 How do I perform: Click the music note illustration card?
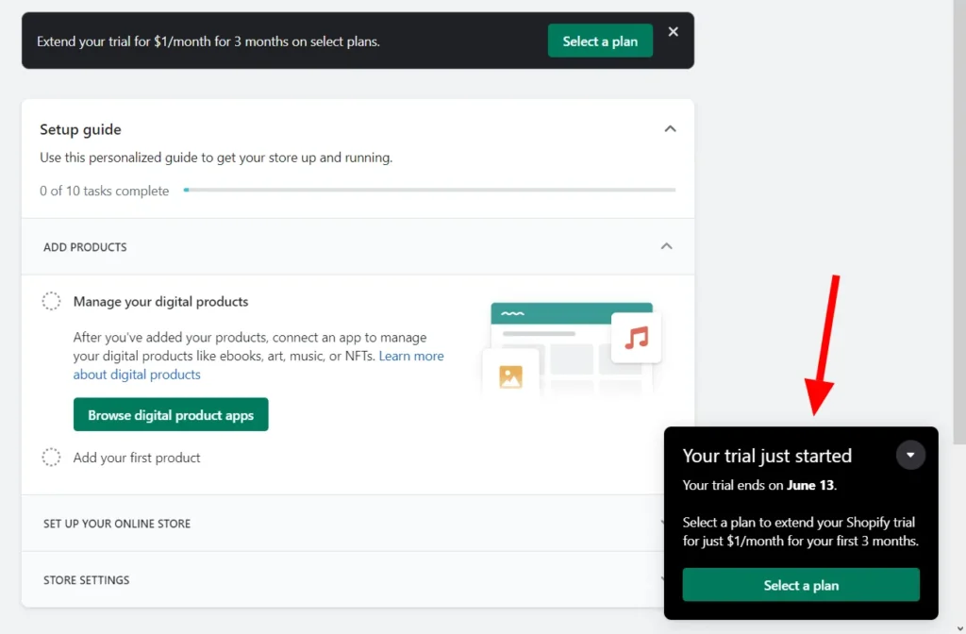637,338
